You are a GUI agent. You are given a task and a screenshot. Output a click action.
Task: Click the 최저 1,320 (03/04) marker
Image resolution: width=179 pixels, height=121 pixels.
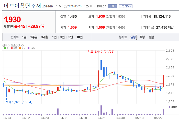[19, 102]
